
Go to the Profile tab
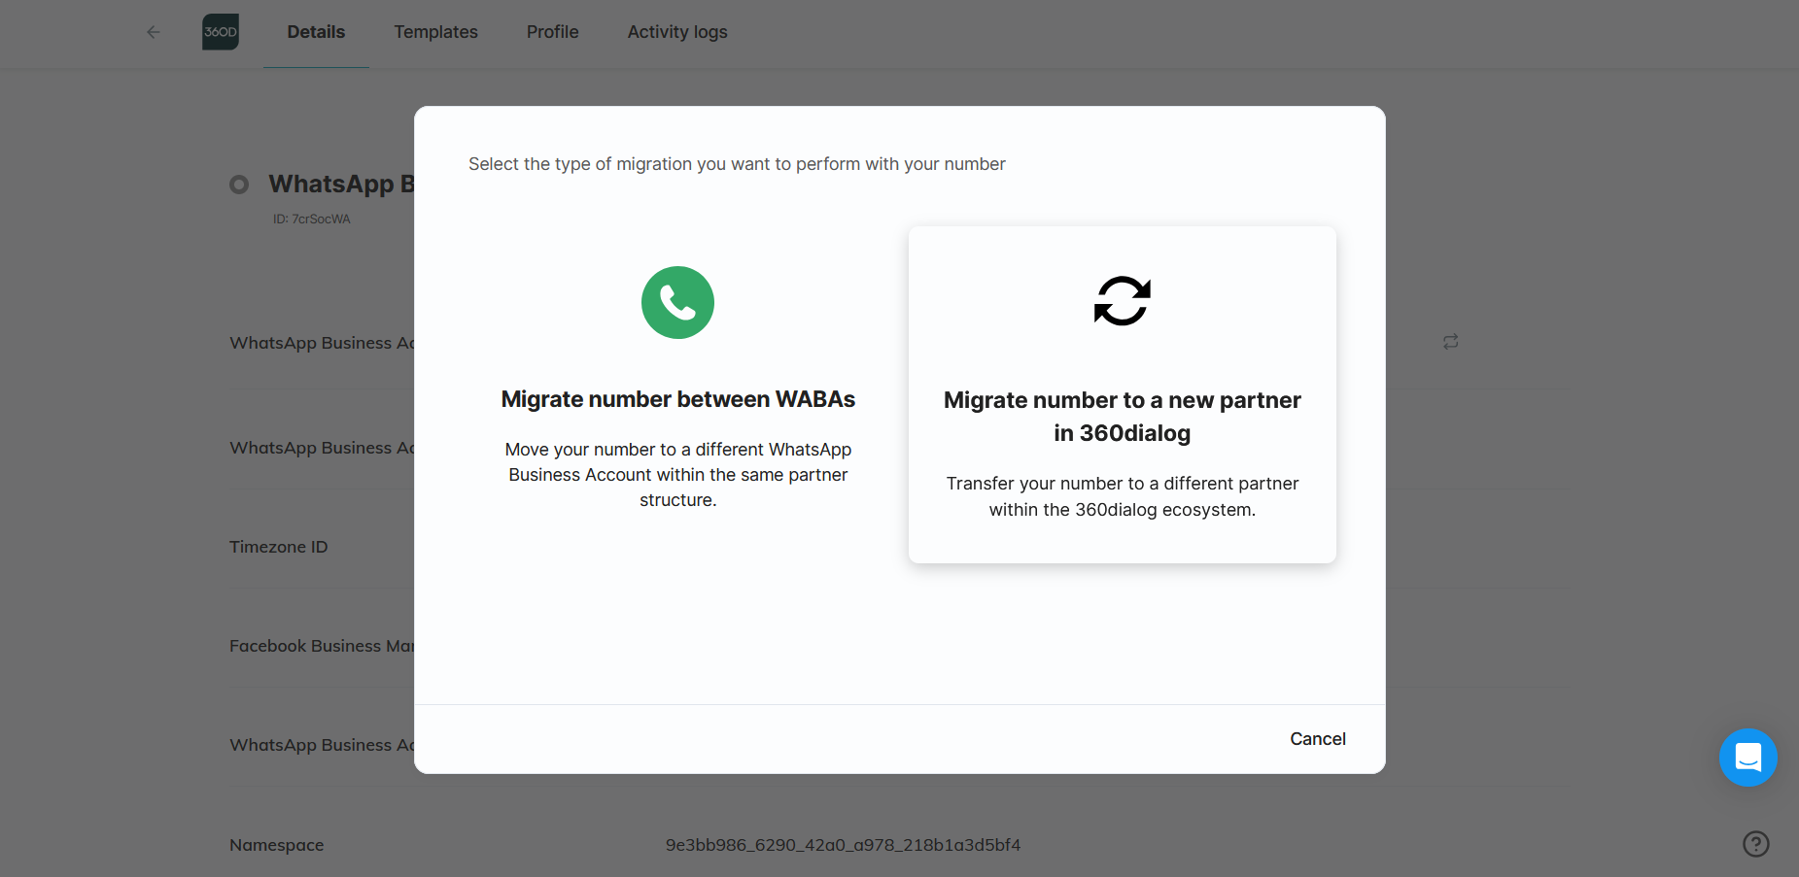click(x=552, y=32)
